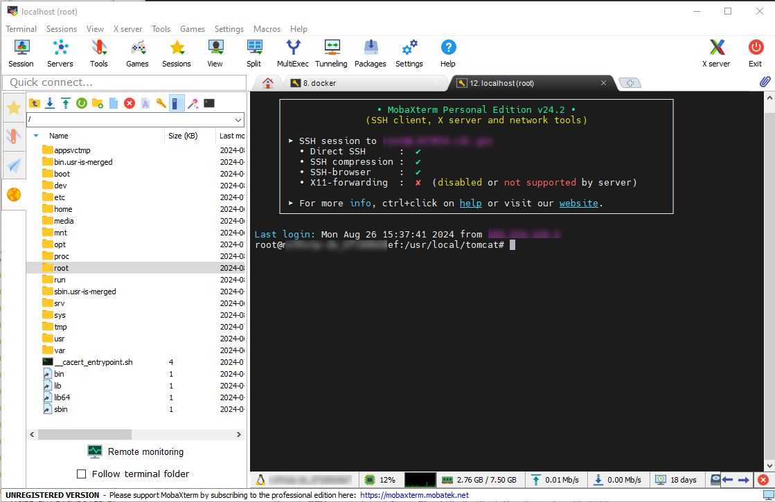Click the Packages toolbar icon
Image resolution: width=775 pixels, height=502 pixels.
(371, 54)
